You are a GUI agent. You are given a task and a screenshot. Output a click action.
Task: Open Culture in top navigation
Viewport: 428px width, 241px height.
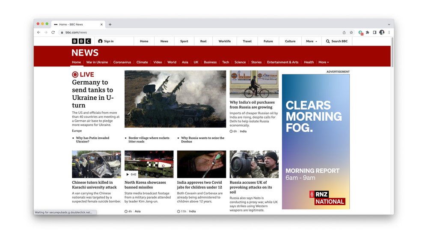[290, 41]
